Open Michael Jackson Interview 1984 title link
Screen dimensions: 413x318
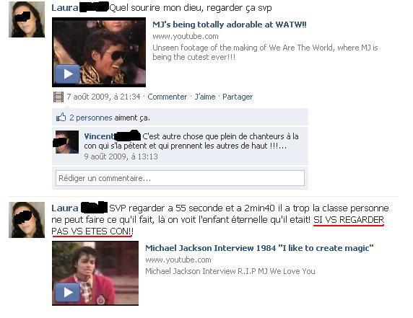point(259,248)
